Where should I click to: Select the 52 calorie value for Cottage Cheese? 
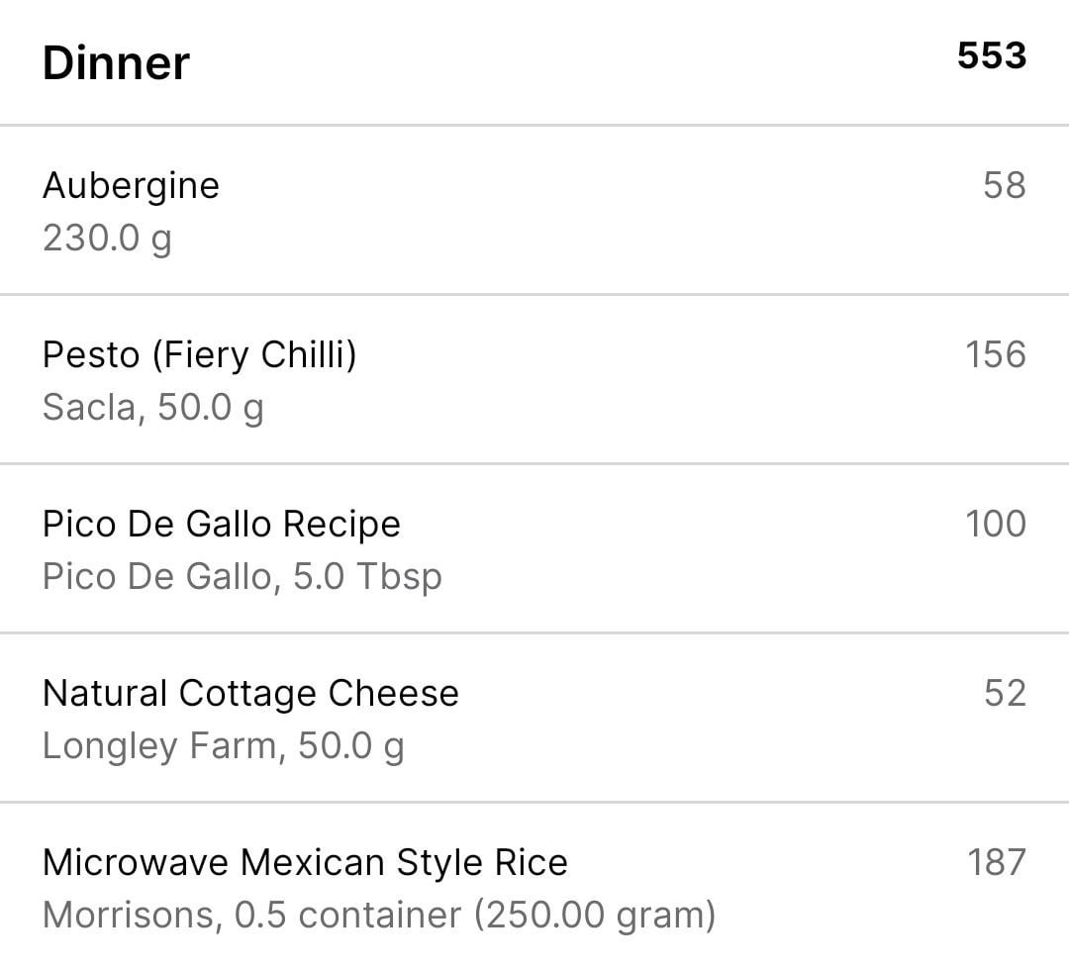(1005, 693)
